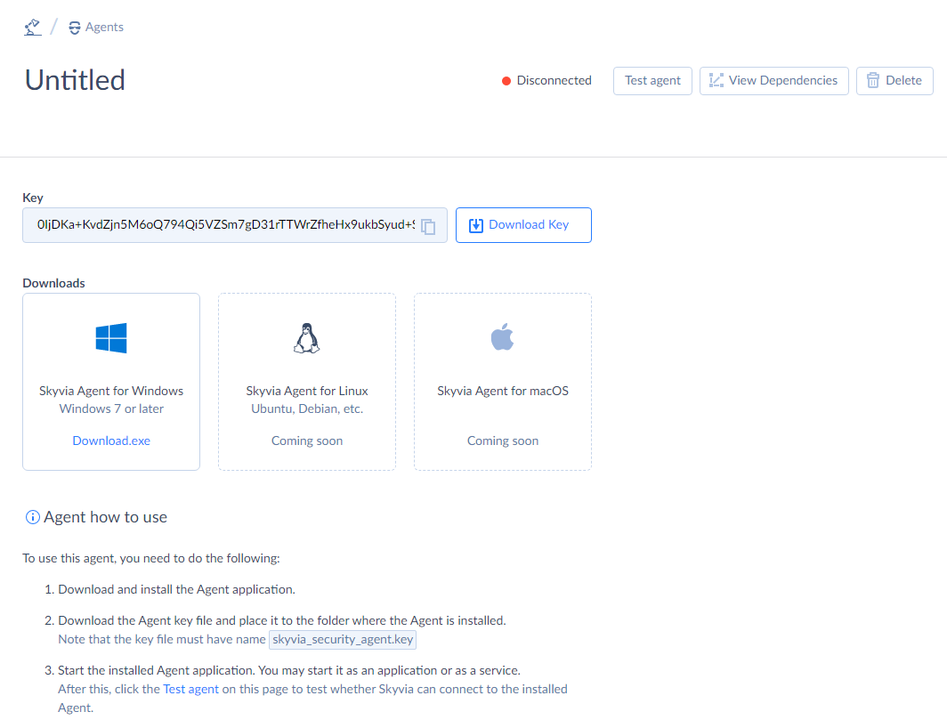Click the red Disconnected status indicator
The image size is (947, 728).
pos(506,81)
